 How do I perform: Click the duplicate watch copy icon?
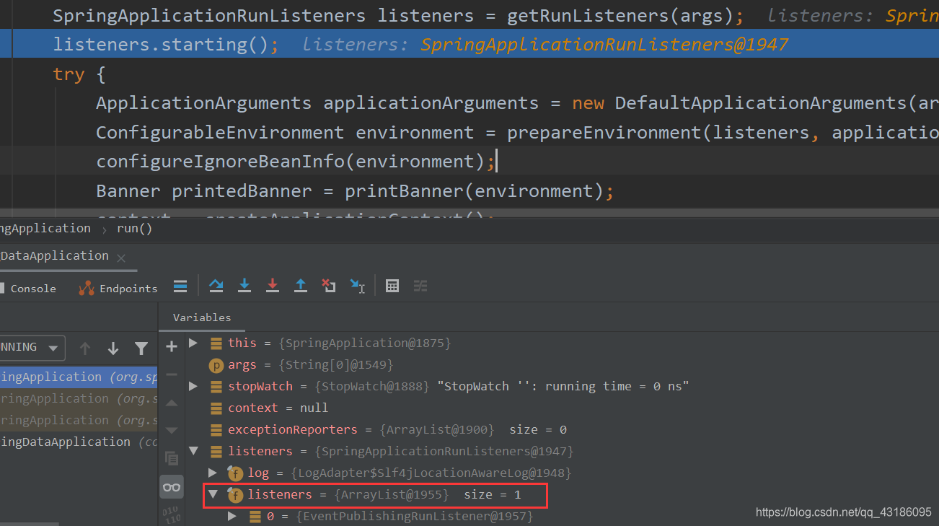coord(172,458)
